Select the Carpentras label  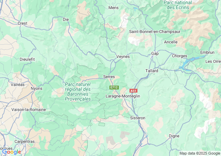click(25, 141)
